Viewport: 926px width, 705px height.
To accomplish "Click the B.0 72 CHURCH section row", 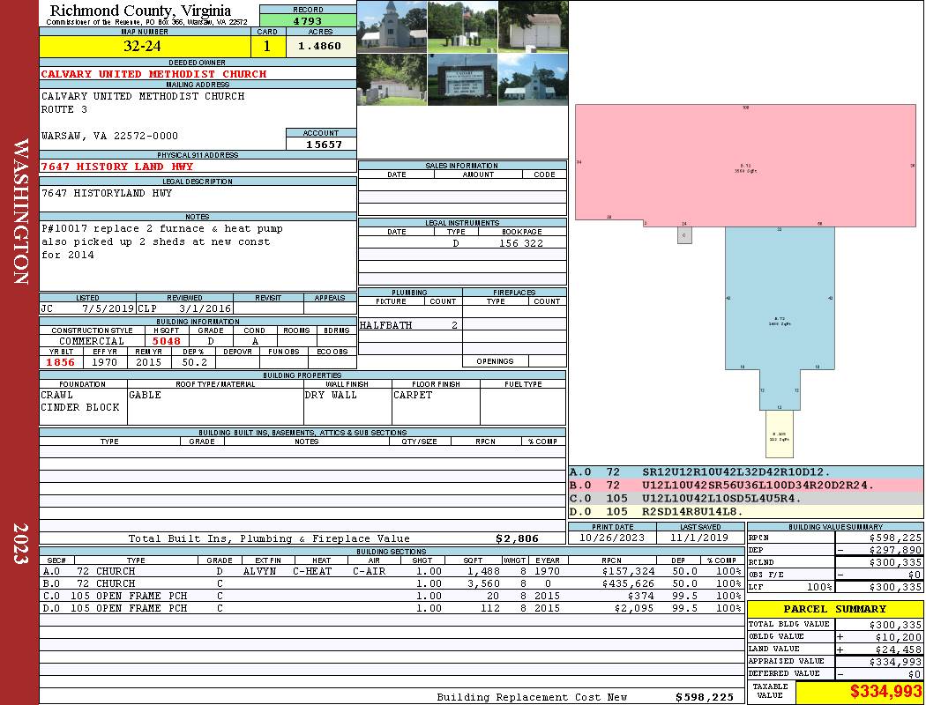I will 391,583.
